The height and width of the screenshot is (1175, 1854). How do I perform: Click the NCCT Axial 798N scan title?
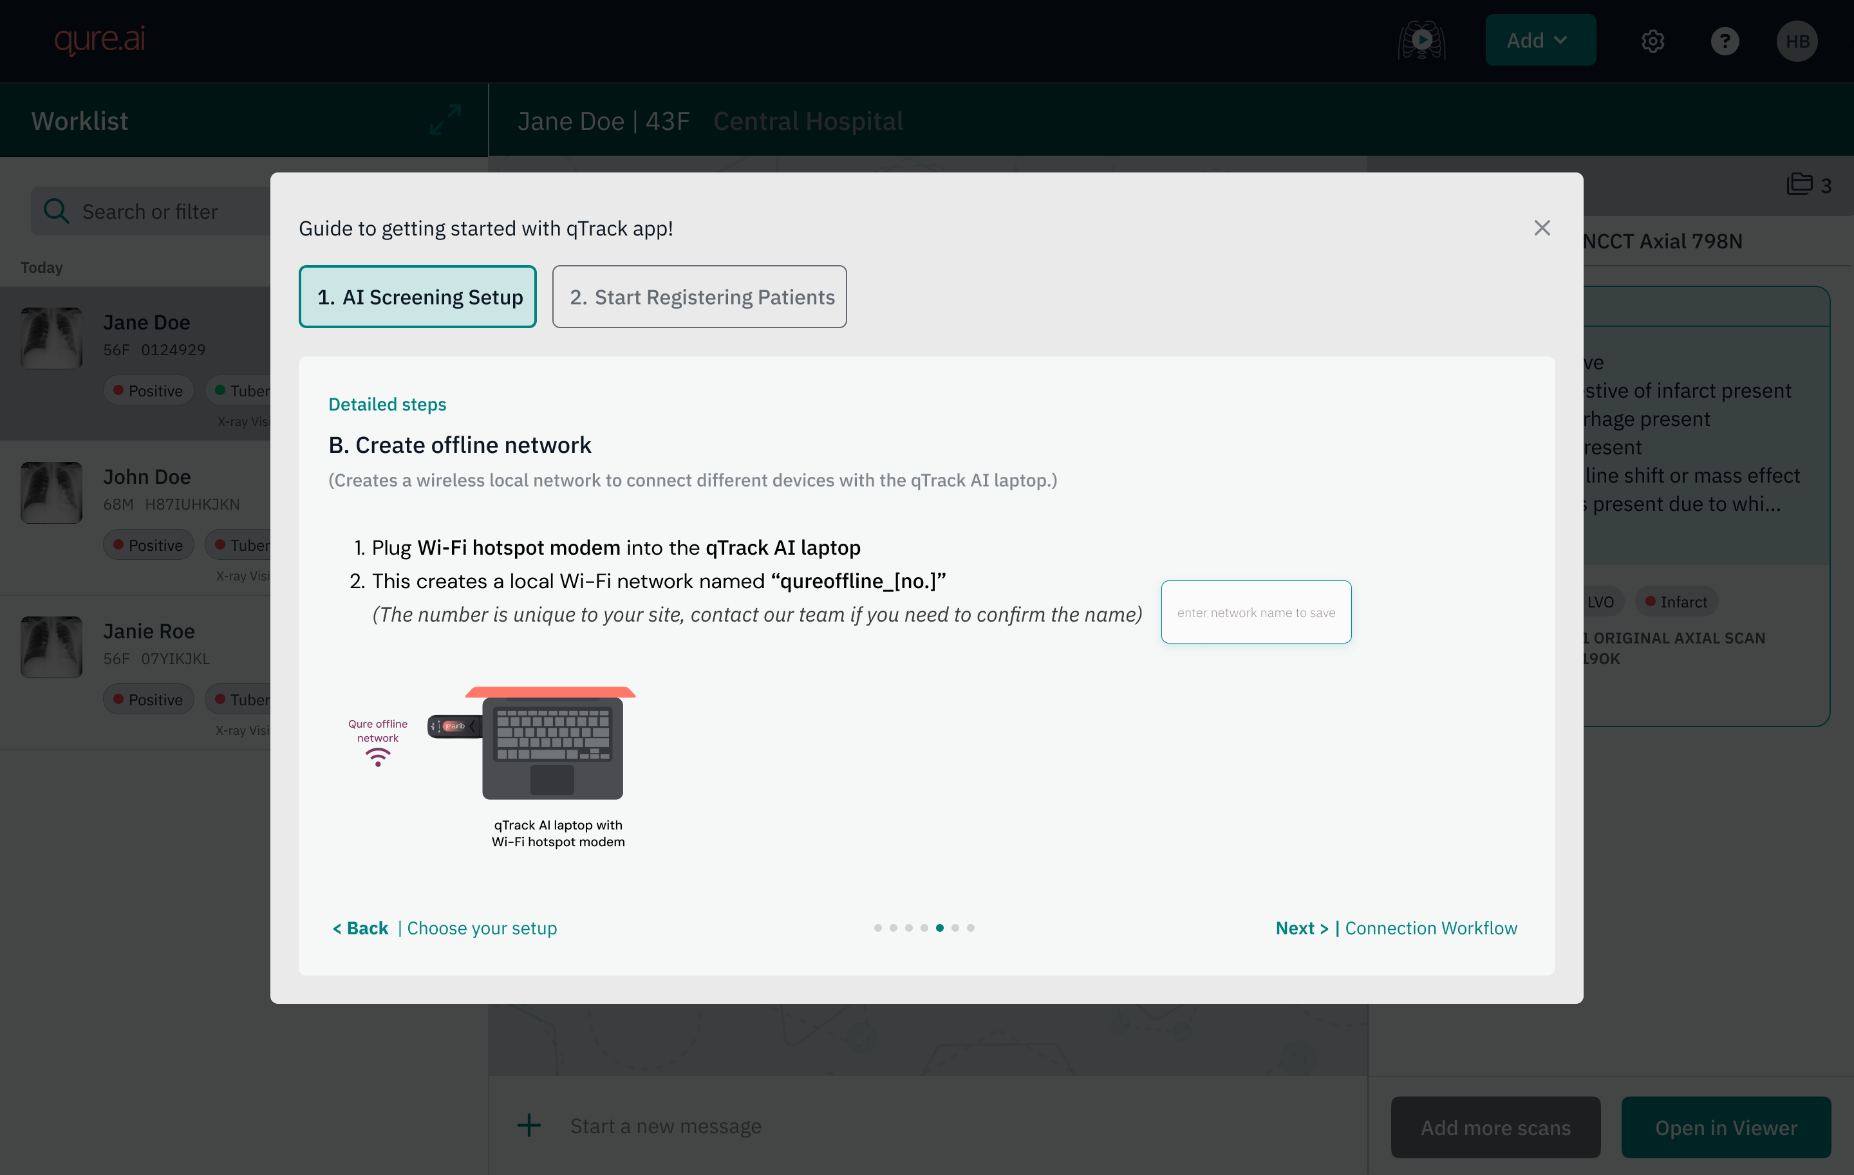[x=1662, y=241]
